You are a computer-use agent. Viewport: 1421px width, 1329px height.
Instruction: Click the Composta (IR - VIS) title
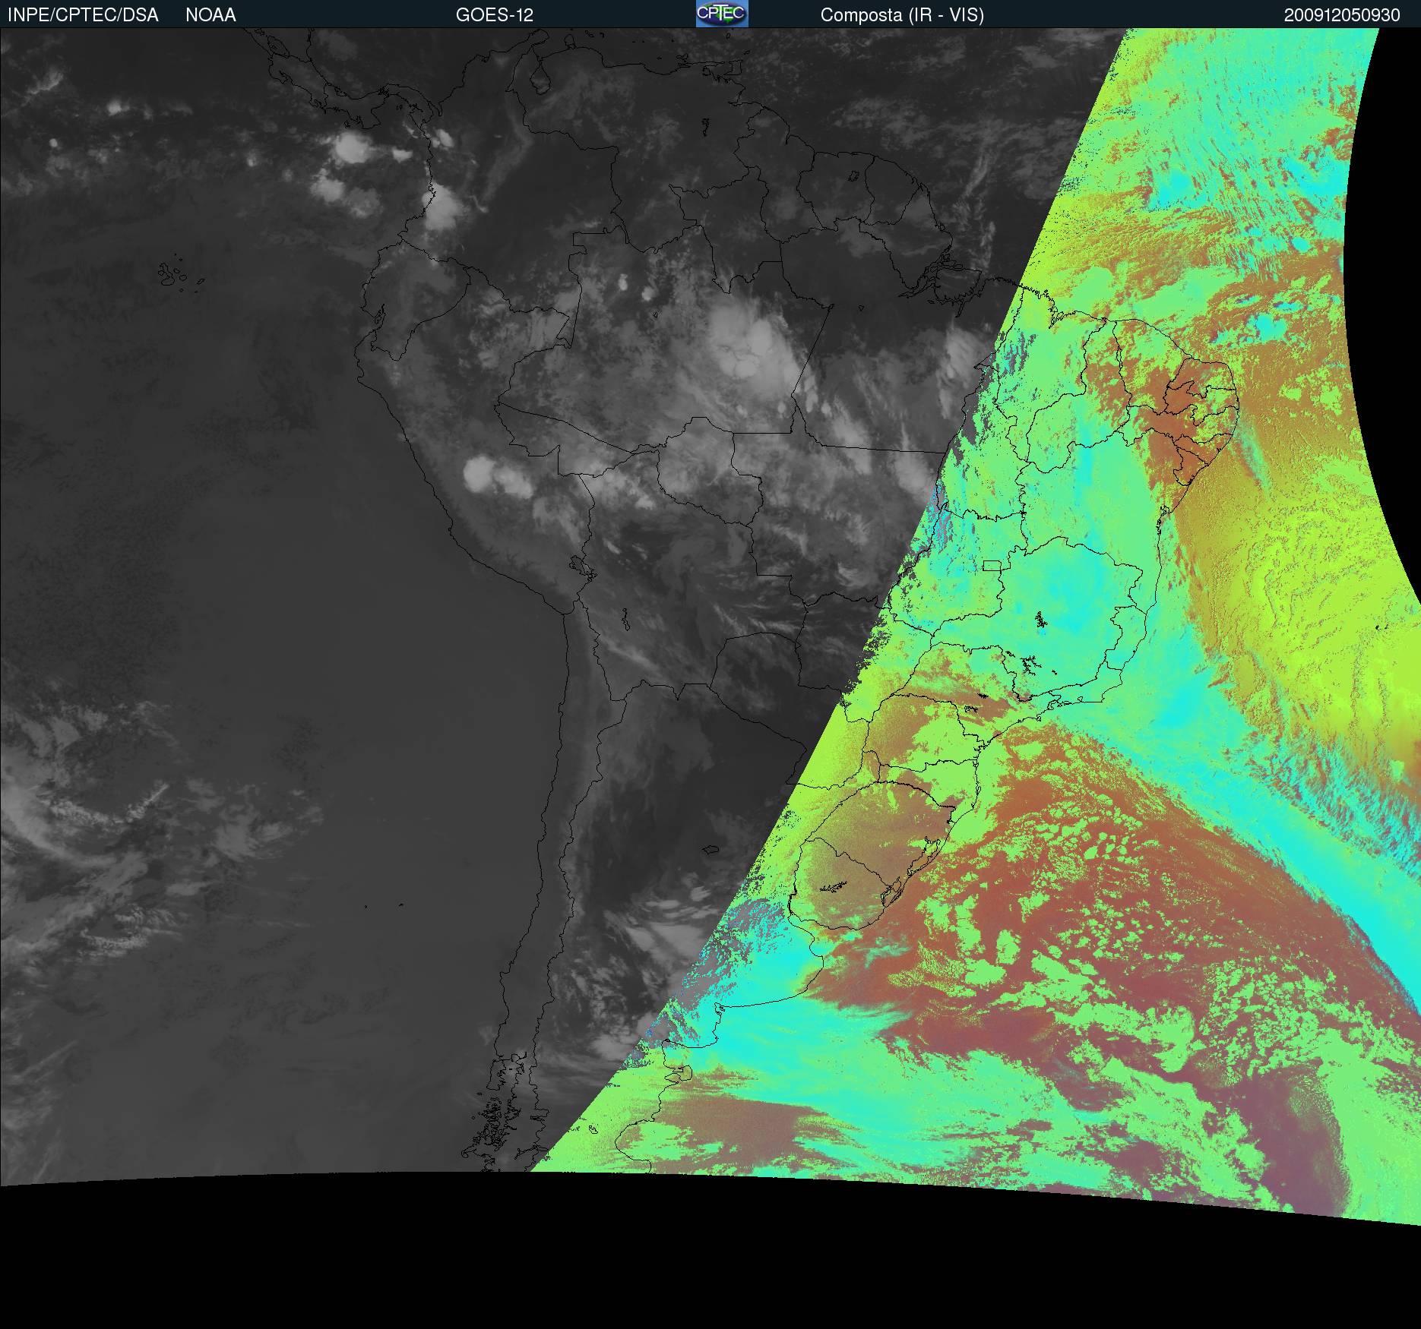click(902, 15)
